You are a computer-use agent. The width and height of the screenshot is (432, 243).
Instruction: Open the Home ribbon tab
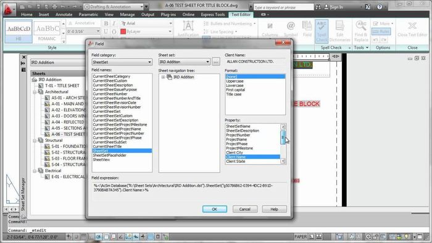(x=27, y=15)
